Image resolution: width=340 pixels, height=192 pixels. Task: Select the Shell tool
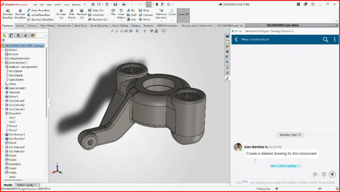[x=131, y=19]
